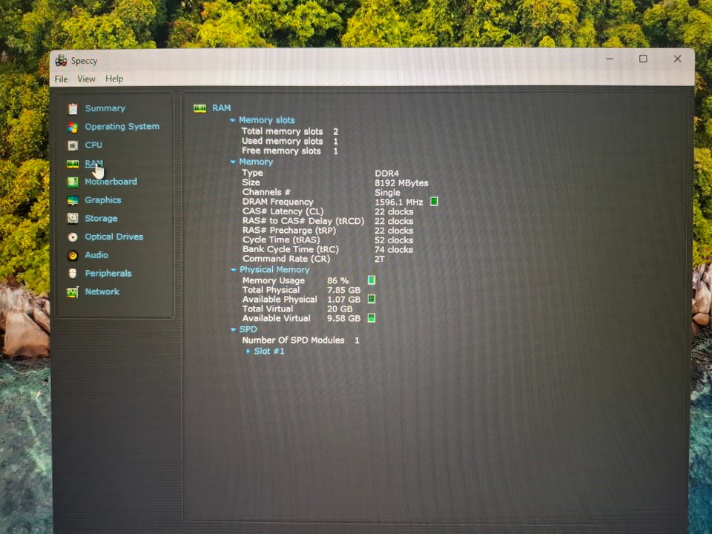The width and height of the screenshot is (712, 534).
Task: Go to the Summary section
Action: point(105,108)
